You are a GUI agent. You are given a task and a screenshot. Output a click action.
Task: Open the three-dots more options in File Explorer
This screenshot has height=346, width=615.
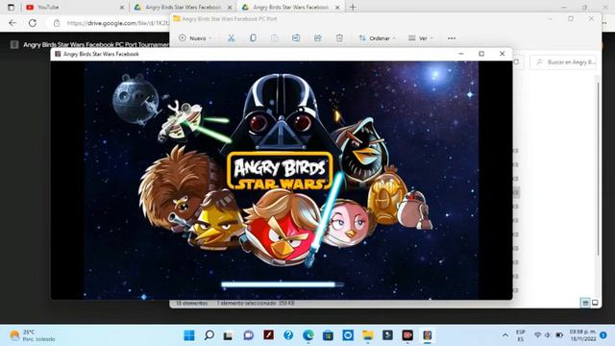[x=452, y=38]
